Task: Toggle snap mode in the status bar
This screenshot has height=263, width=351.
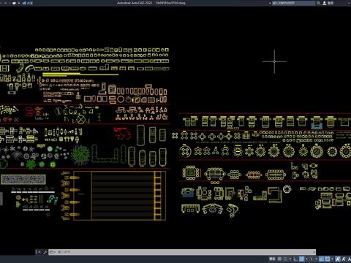Action: pos(285,259)
